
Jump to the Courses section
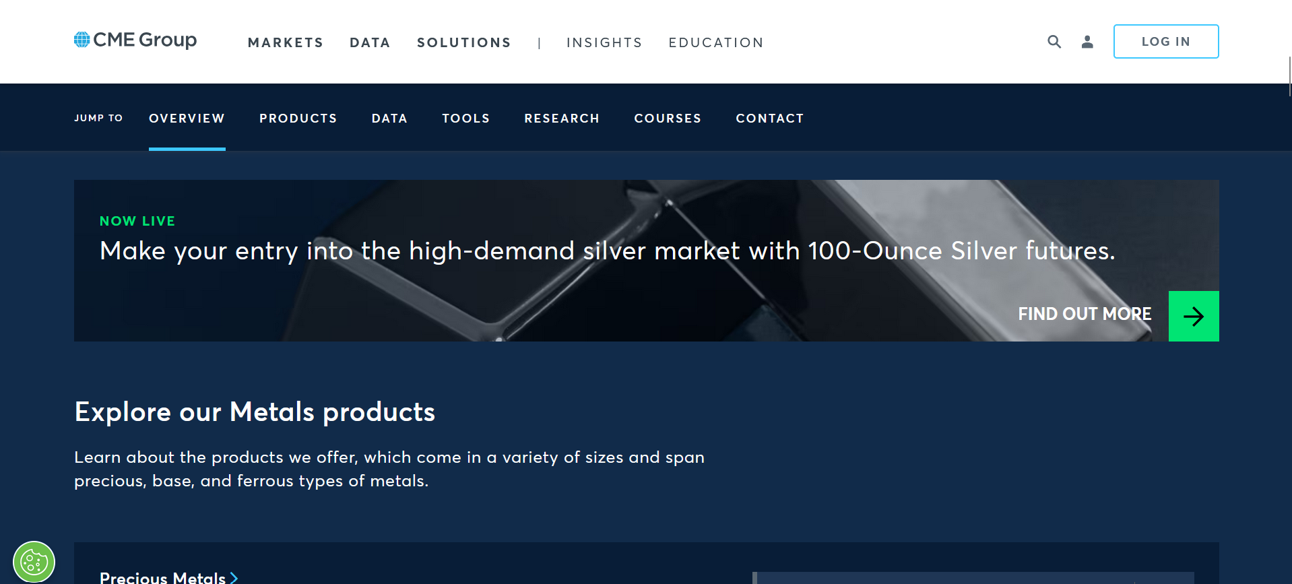click(668, 119)
